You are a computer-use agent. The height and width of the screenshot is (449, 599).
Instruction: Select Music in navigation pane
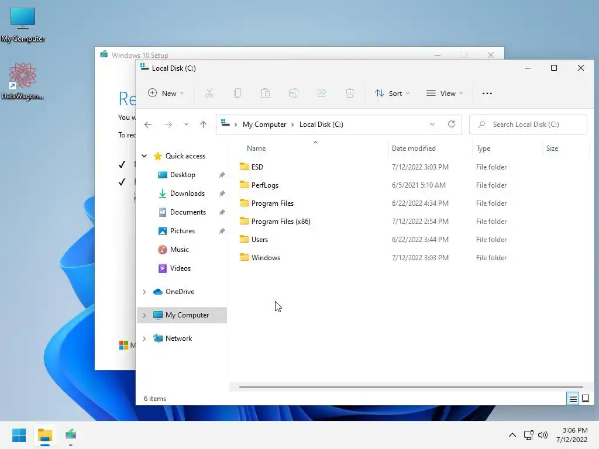[179, 249]
